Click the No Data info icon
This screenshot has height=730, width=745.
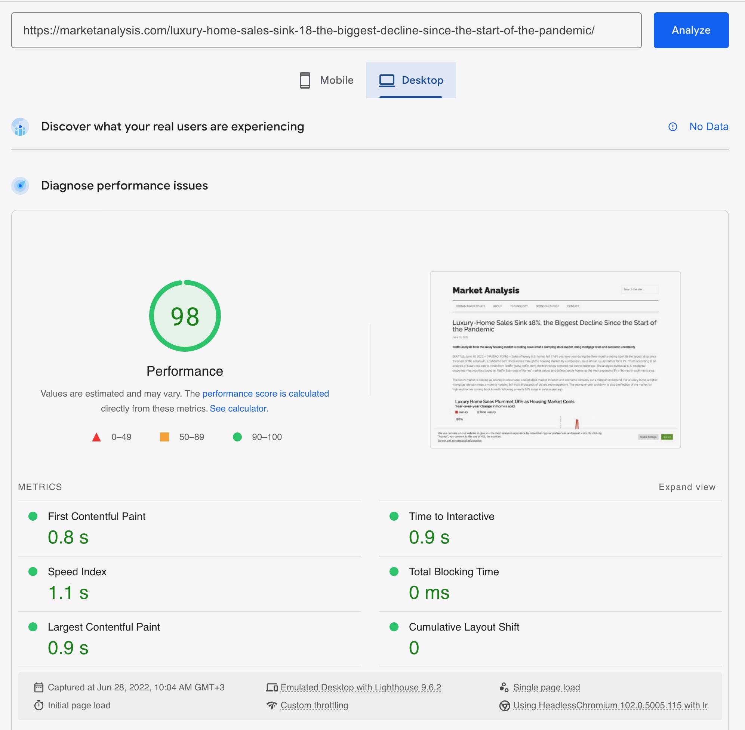672,126
